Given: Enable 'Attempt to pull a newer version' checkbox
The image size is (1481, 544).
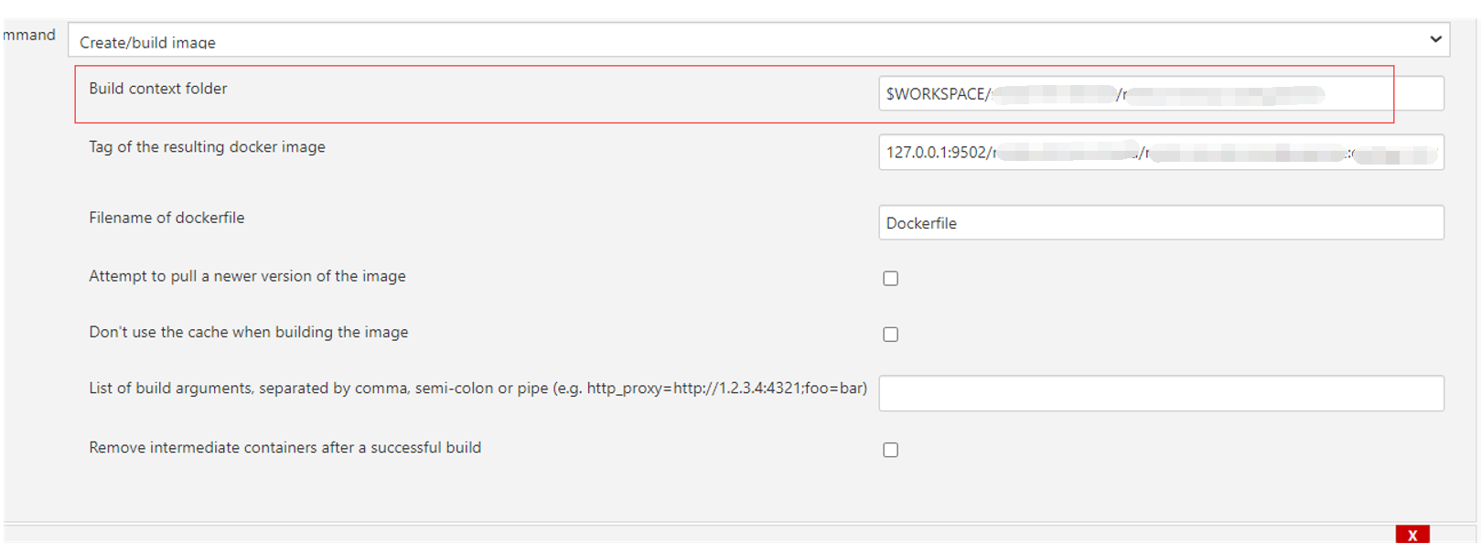Looking at the screenshot, I should [890, 279].
